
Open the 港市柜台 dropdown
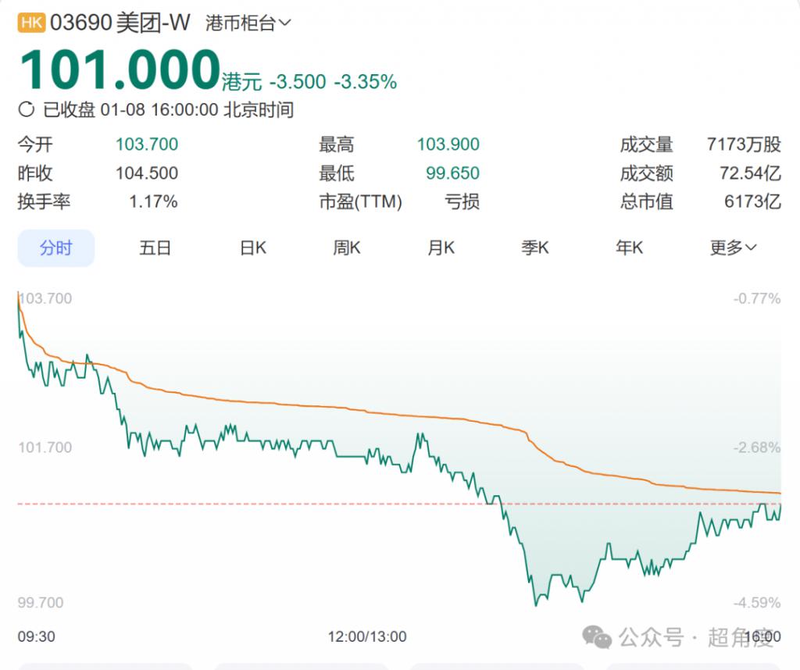(x=248, y=23)
